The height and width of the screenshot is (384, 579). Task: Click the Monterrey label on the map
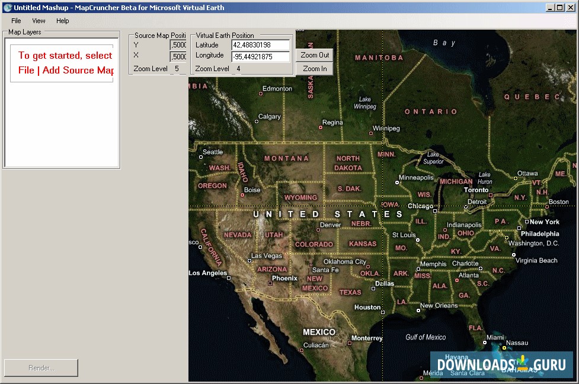pyautogui.click(x=367, y=338)
